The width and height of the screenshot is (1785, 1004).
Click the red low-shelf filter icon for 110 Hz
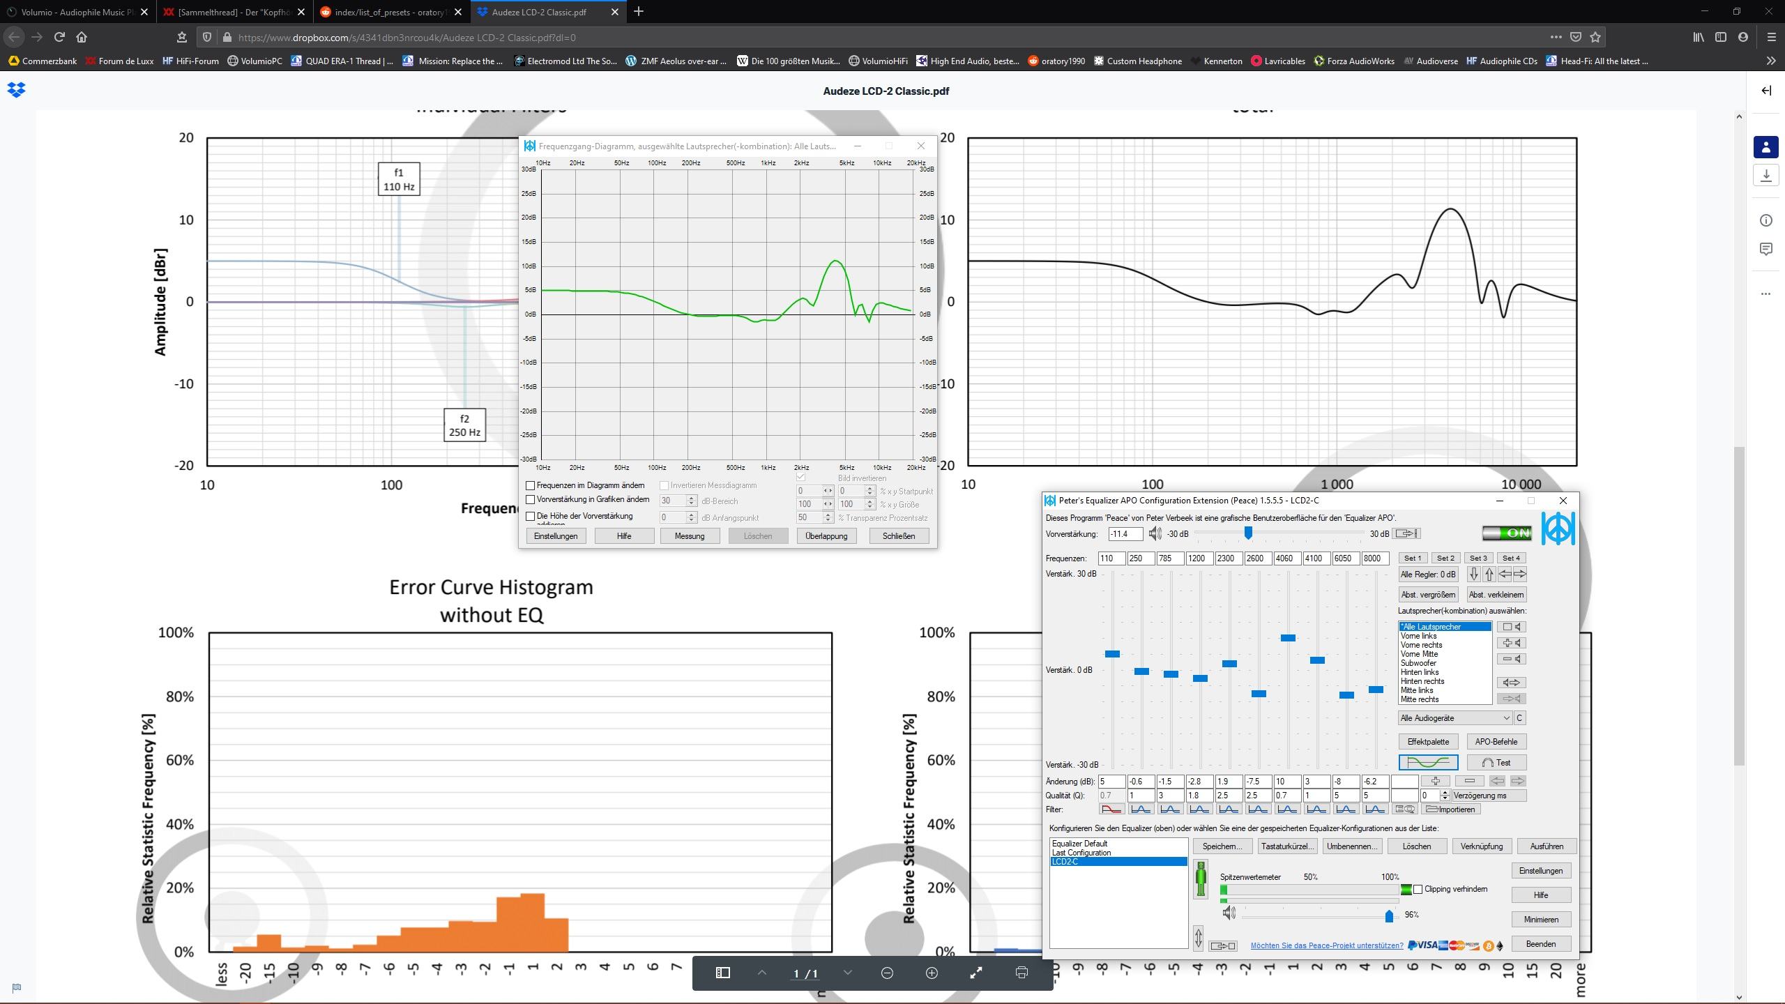[x=1111, y=809]
